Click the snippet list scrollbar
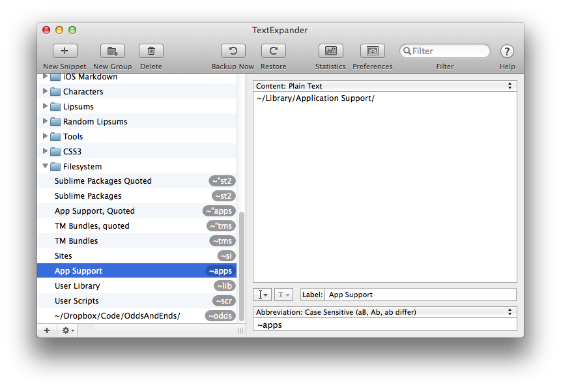Viewport: 561px width, 389px height. coord(242,267)
